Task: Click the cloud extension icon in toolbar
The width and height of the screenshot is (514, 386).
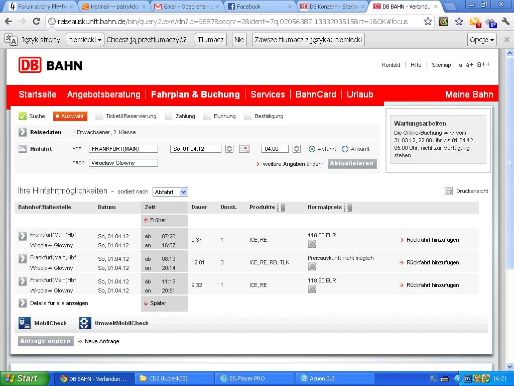Action: pyautogui.click(x=491, y=22)
